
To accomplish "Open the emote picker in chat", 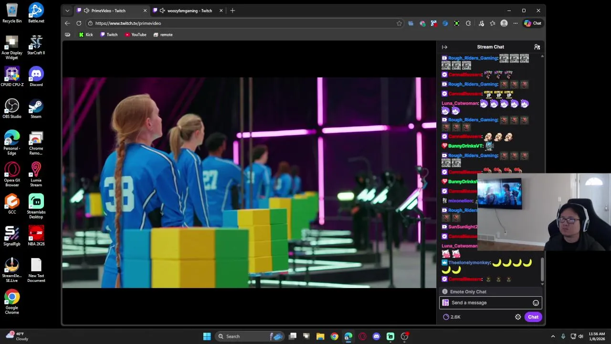I will pyautogui.click(x=536, y=303).
